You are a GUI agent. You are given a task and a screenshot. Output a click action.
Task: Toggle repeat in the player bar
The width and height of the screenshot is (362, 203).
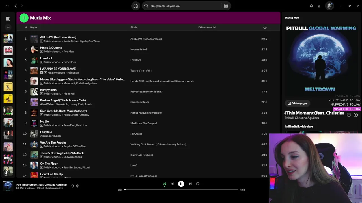tap(198, 184)
